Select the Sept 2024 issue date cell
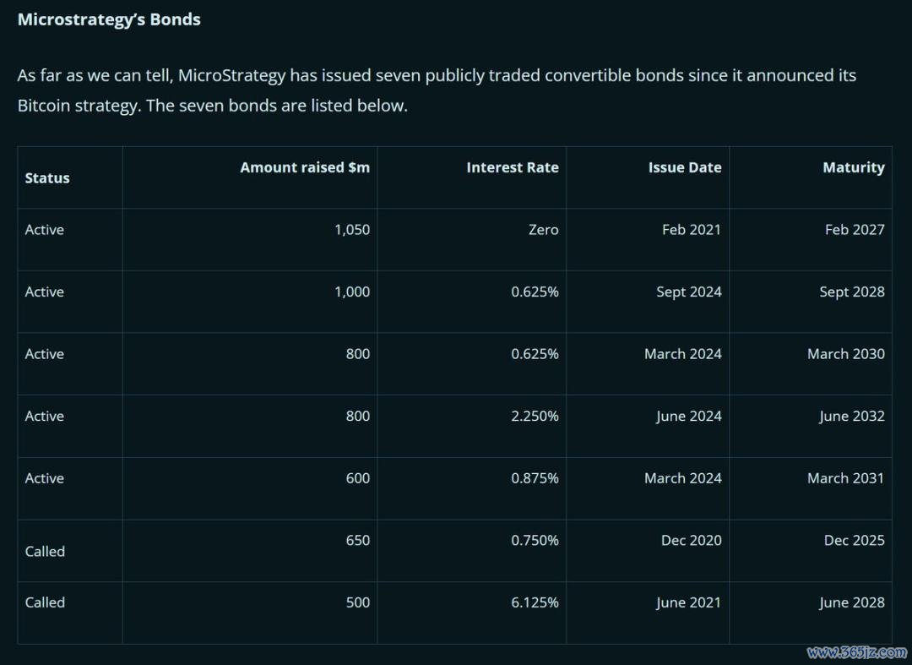 coord(688,292)
